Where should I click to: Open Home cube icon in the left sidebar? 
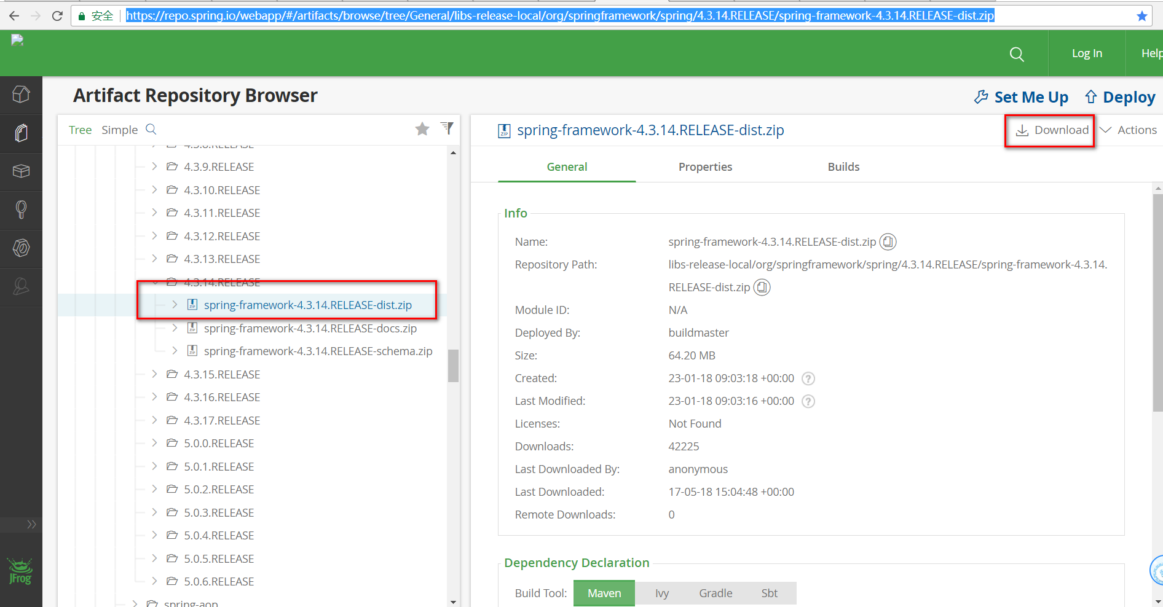(x=21, y=95)
